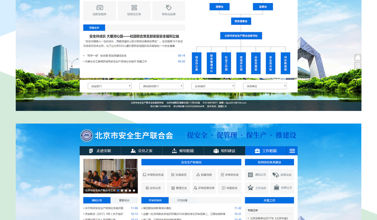Expand the 安监部门 dropdown
Image resolution: width=377 pixels, height=220 pixels.
110,86
